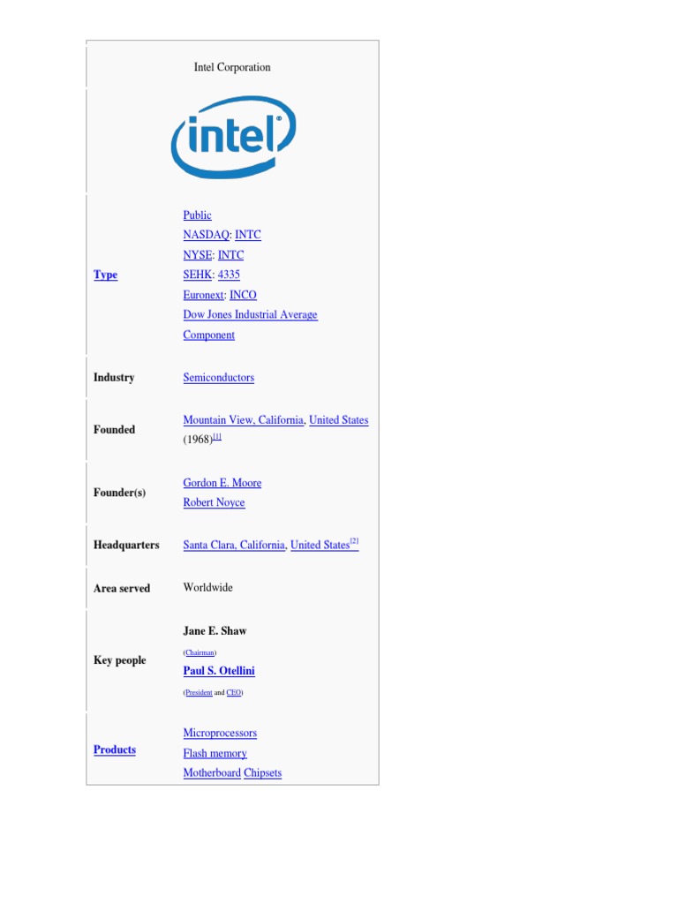
Task: Click the Chairman link
Action: (x=200, y=652)
